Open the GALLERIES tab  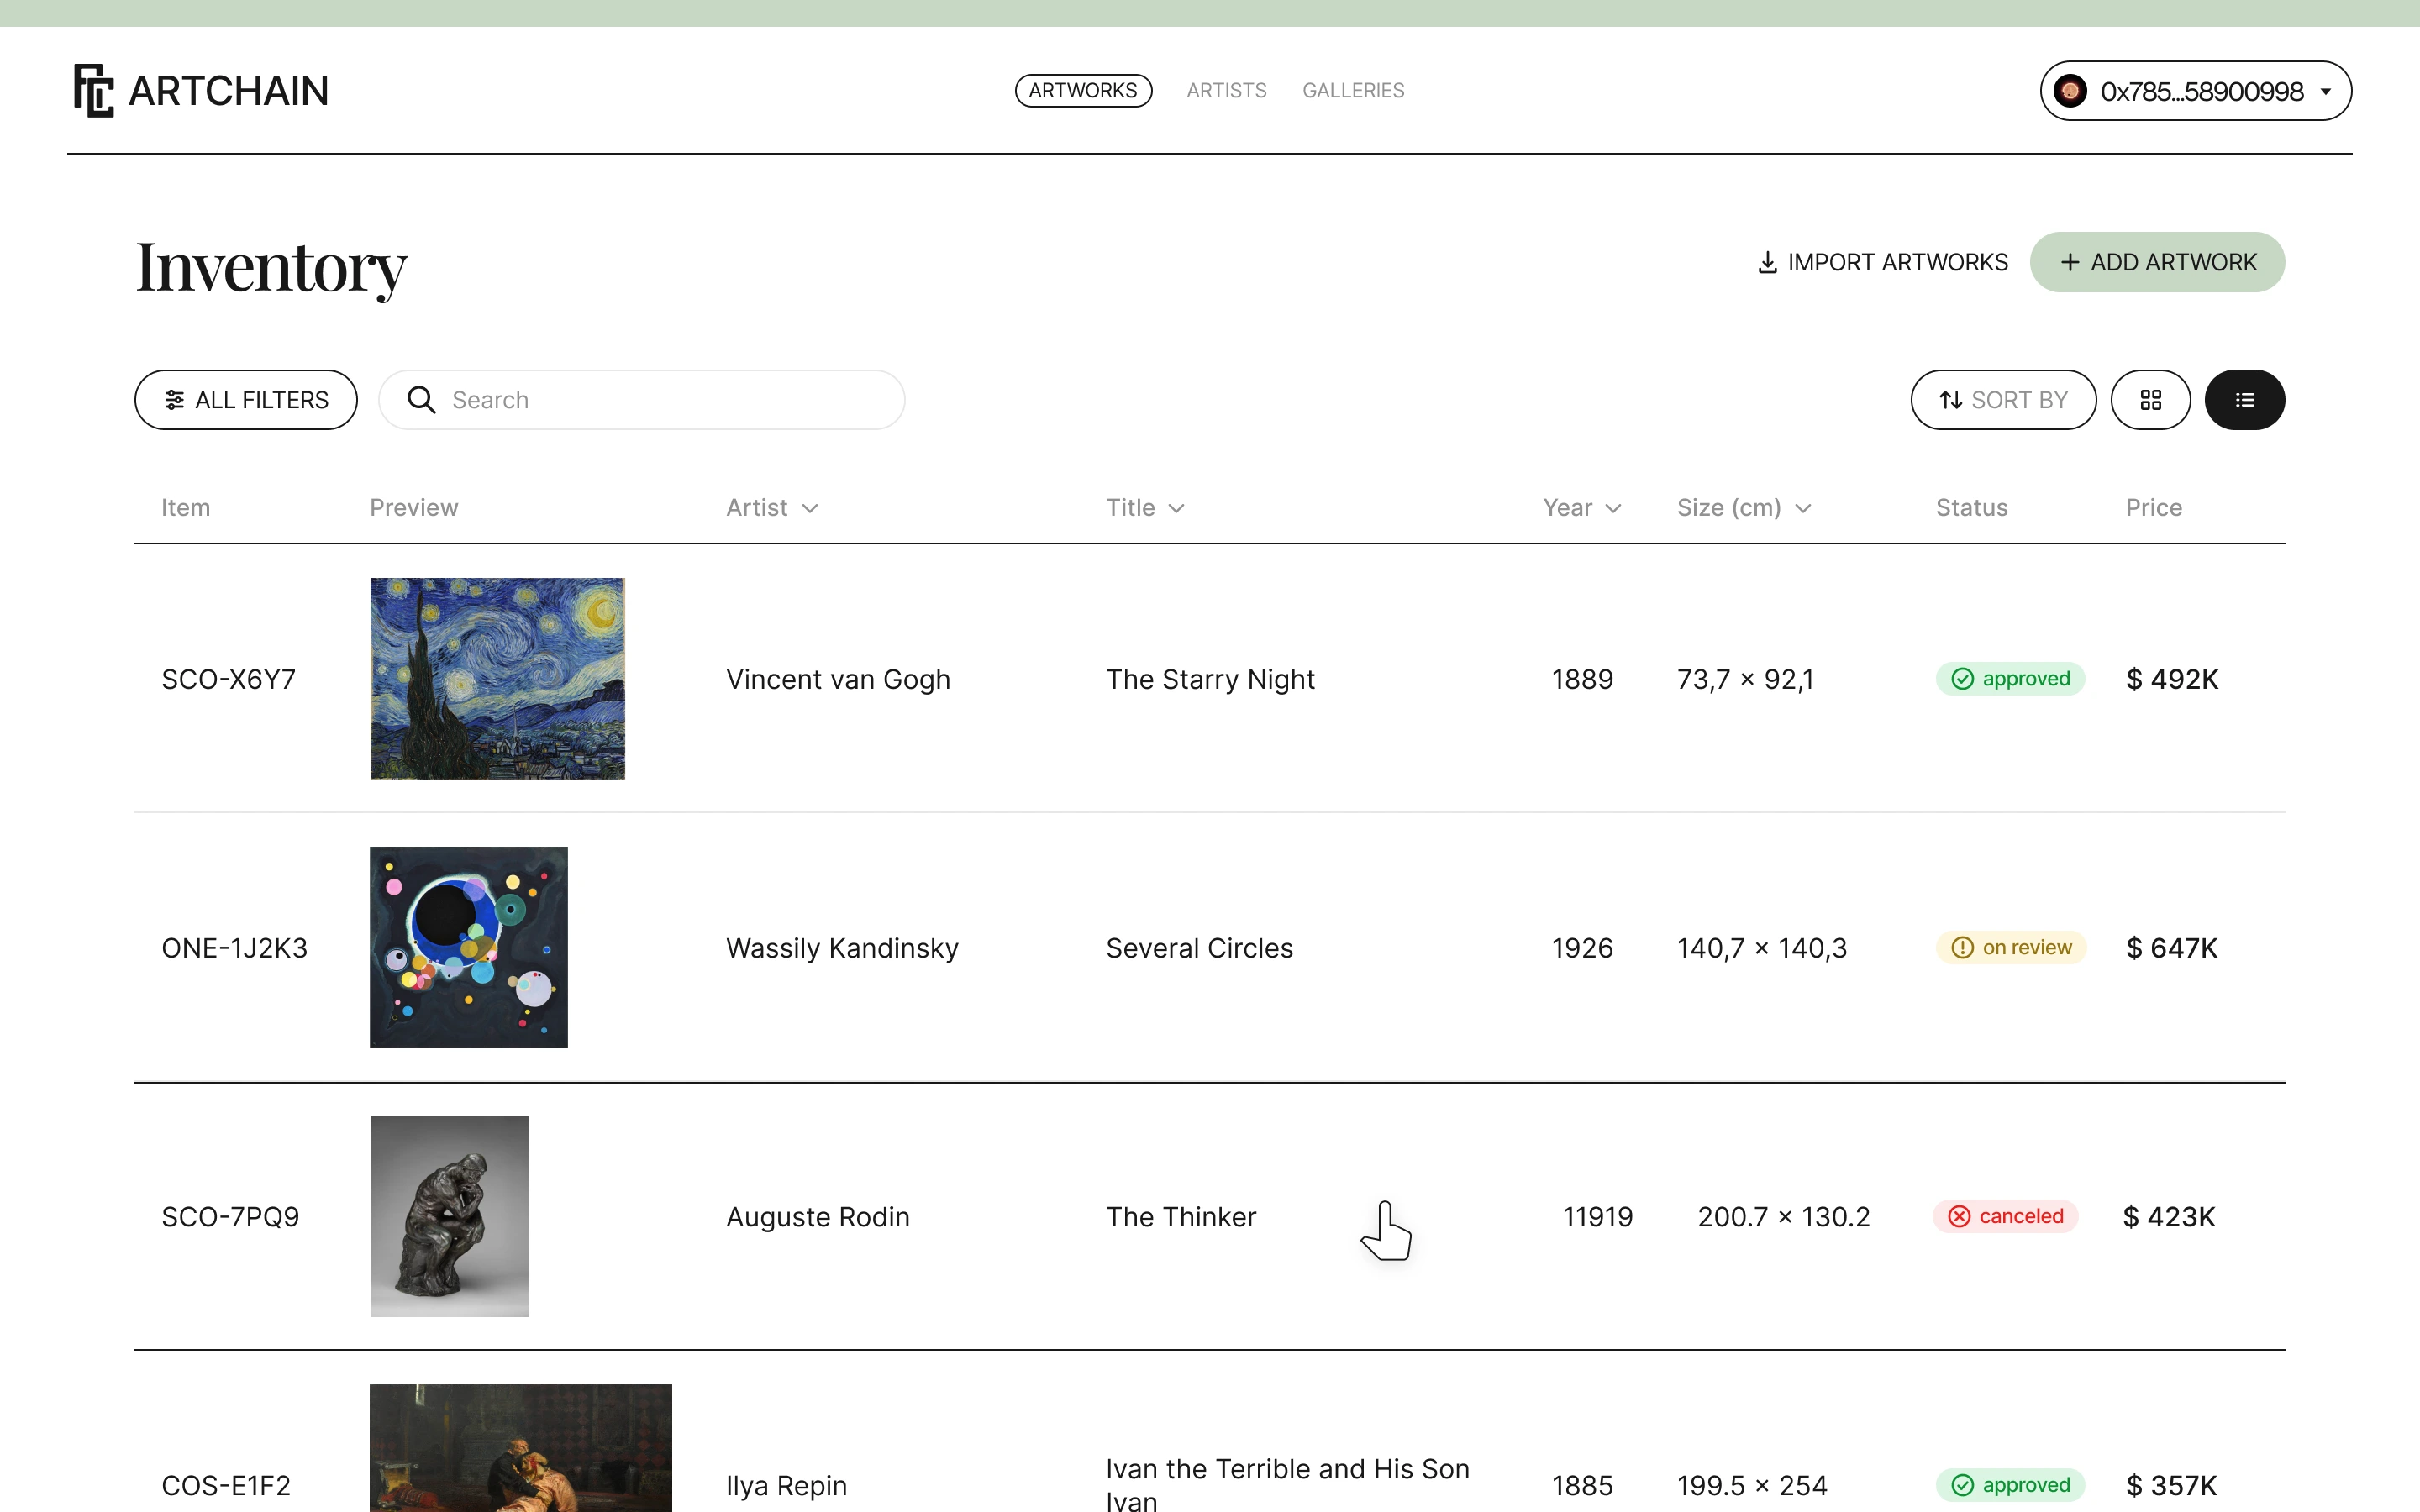pos(1353,90)
